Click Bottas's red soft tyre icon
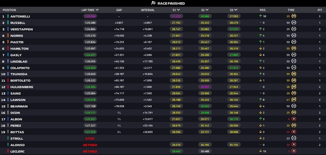Image resolution: width=326 pixels, height=155 pixels. (294, 132)
